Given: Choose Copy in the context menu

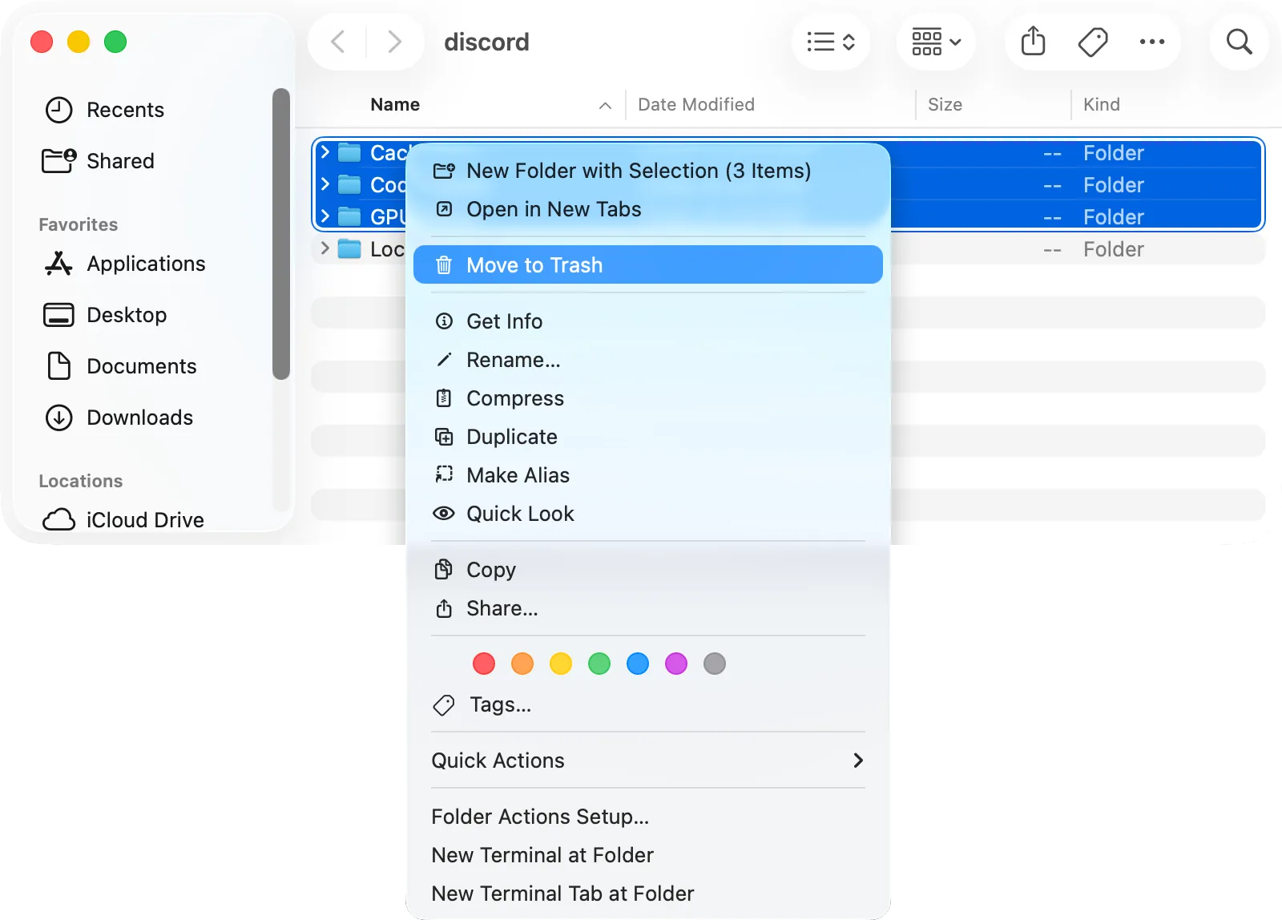Looking at the screenshot, I should 647,570.
